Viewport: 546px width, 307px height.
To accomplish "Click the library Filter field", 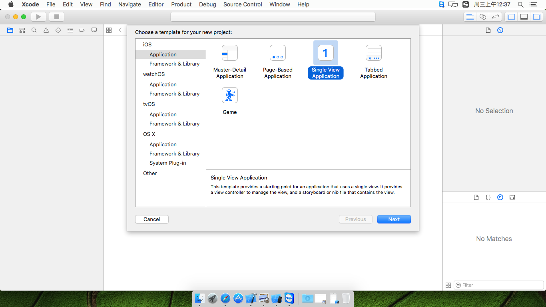I will pos(499,285).
